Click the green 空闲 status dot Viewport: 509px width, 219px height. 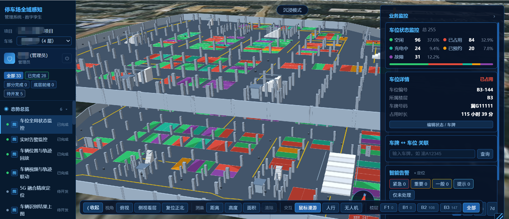(391, 40)
